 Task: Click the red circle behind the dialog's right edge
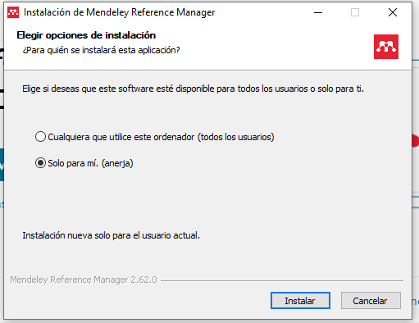point(416,141)
